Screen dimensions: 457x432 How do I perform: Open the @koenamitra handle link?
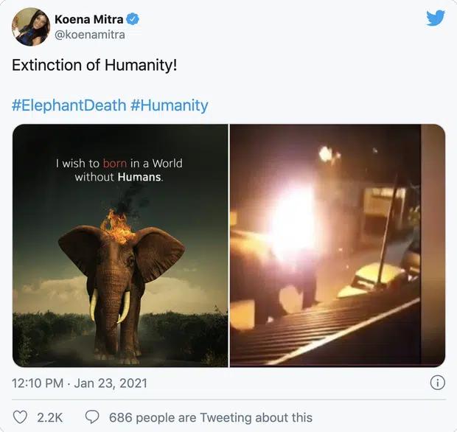tap(89, 35)
